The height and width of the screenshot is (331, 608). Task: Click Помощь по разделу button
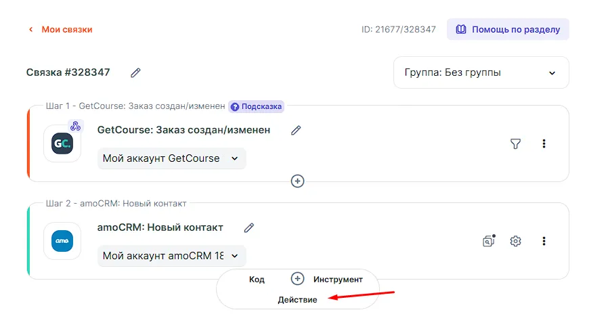pyautogui.click(x=508, y=30)
